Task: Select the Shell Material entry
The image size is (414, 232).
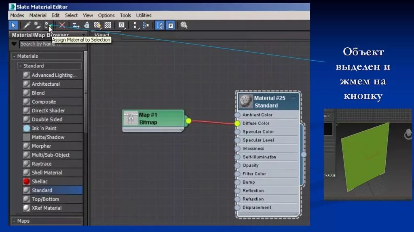Action: [52, 173]
